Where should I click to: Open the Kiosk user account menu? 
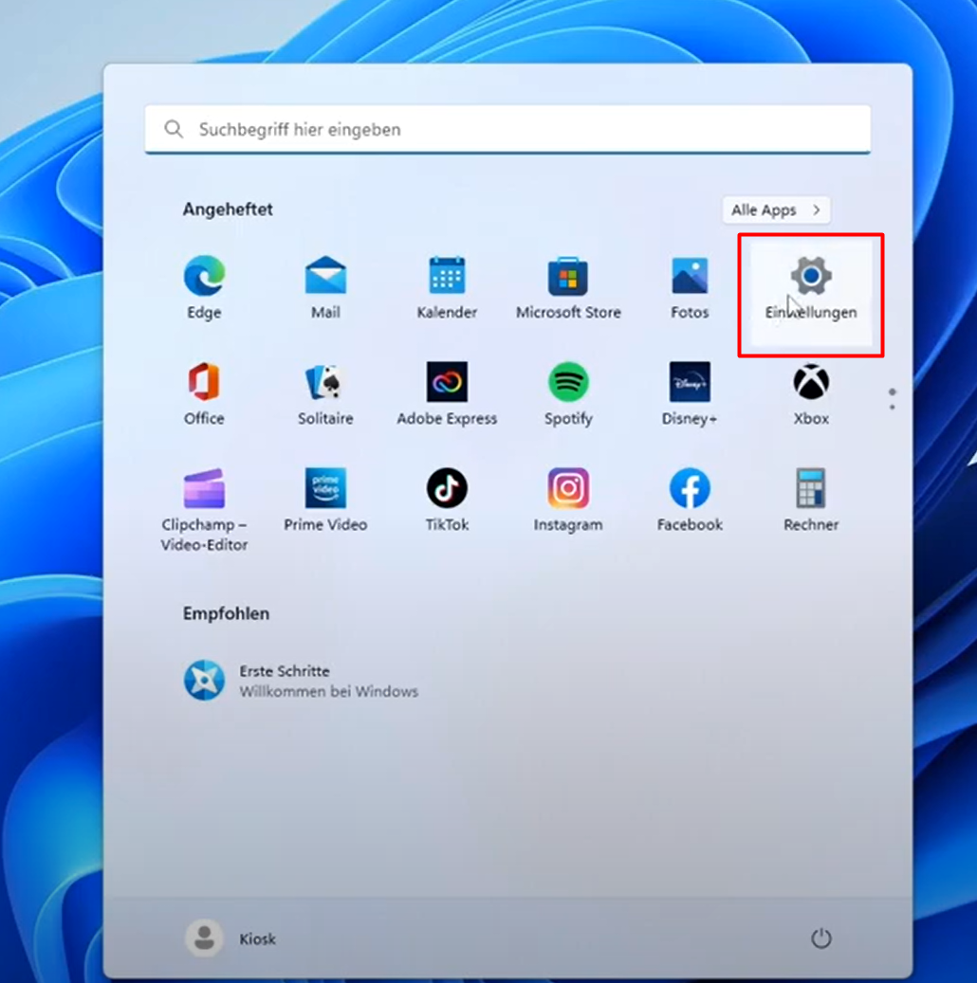230,937
